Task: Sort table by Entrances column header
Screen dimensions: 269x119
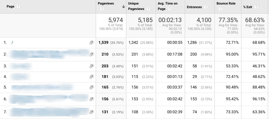Action: pyautogui.click(x=194, y=7)
